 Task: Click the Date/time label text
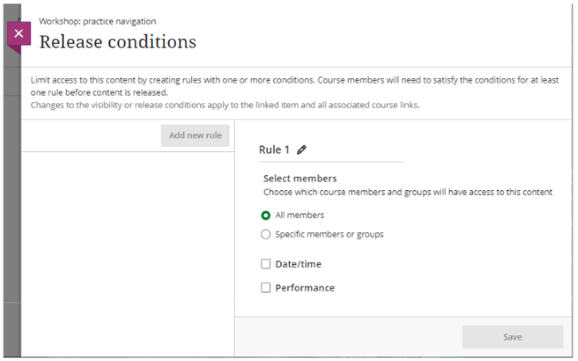coord(299,264)
